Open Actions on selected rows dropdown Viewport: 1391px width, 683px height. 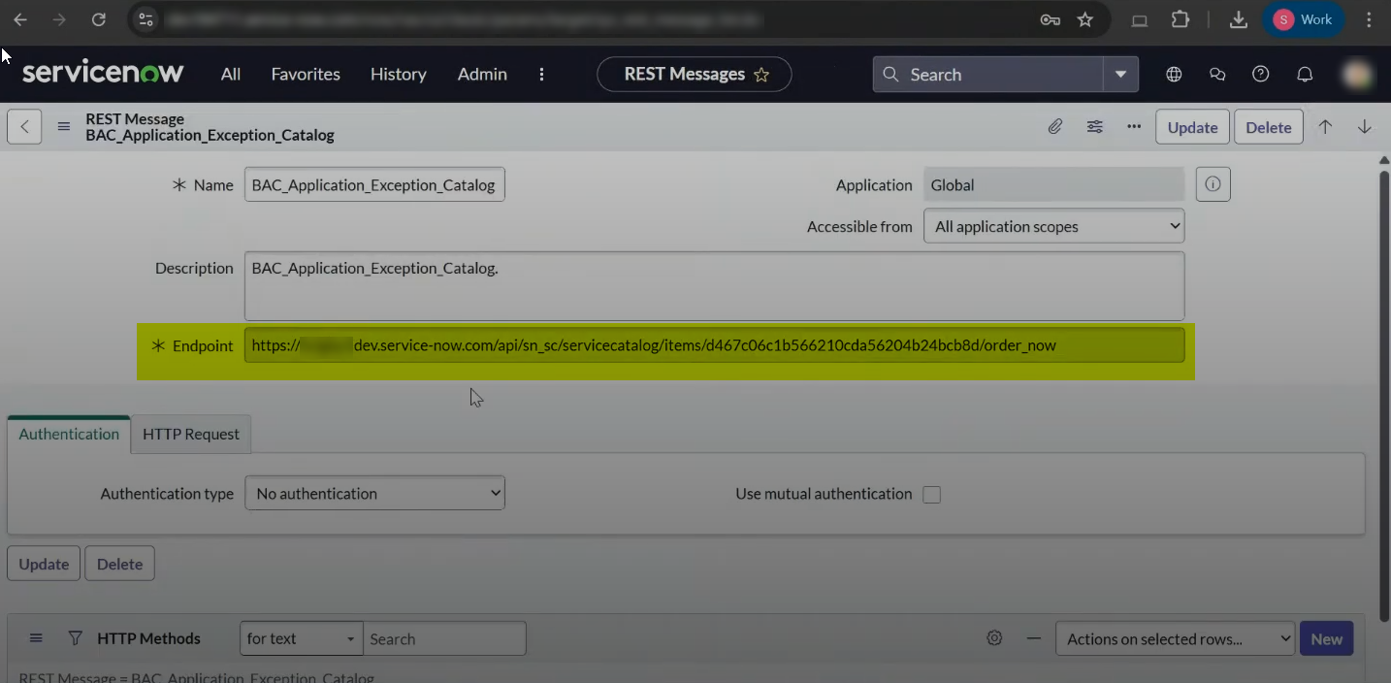click(1175, 638)
